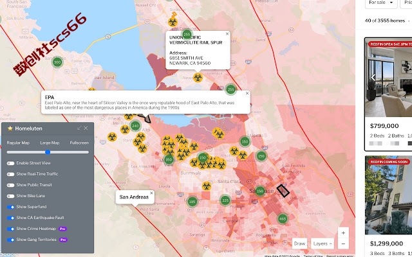This screenshot has width=412, height=257.
Task: Click the 465 green cluster marker
Action: tap(283, 218)
